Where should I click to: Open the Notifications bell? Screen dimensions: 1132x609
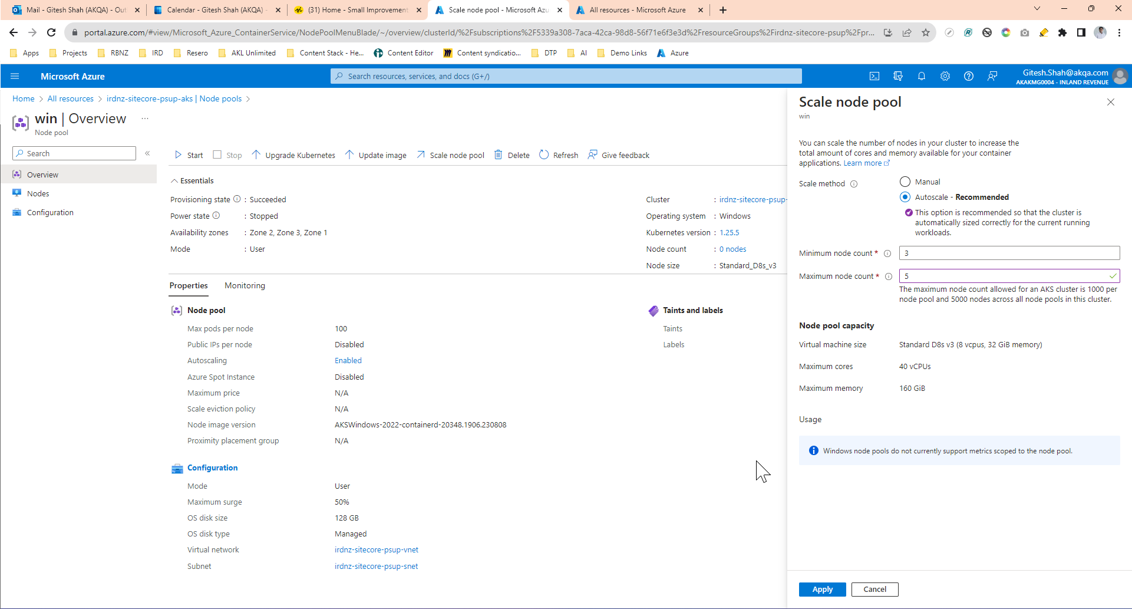[x=922, y=76]
